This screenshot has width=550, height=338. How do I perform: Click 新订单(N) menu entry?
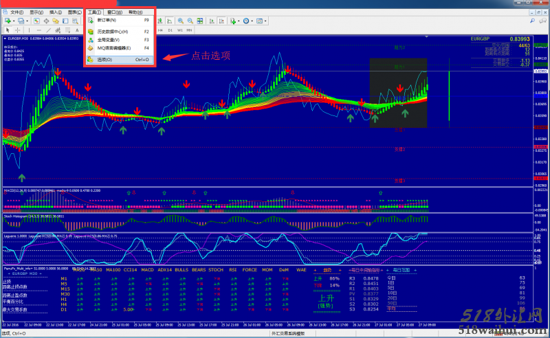tap(107, 21)
